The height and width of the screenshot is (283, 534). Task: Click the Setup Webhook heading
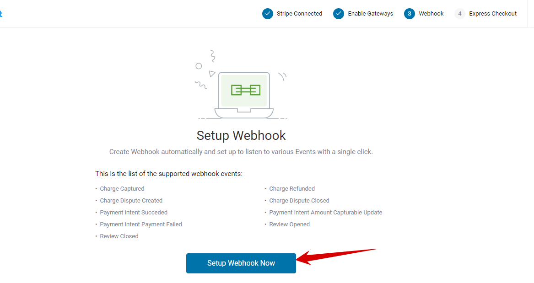click(x=241, y=135)
